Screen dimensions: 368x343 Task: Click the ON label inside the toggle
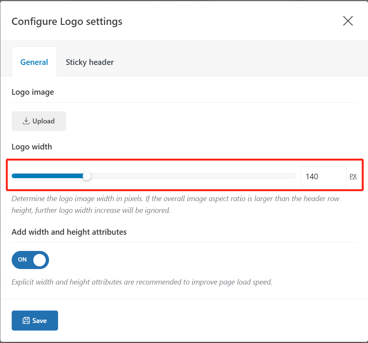point(22,260)
